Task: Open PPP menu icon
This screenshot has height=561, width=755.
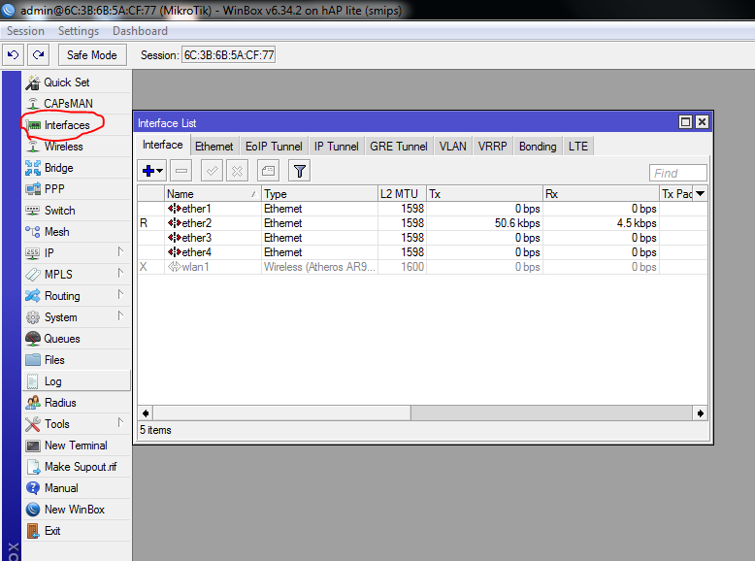Action: (x=33, y=188)
